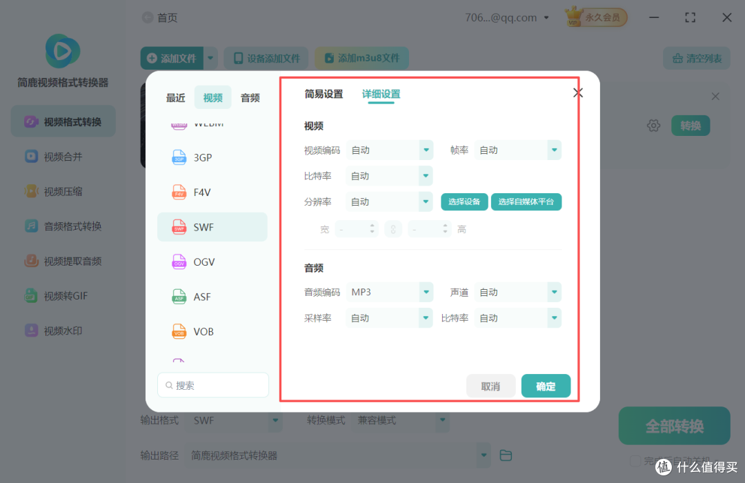Toggle fullscreen window icon
This screenshot has width=745, height=483.
click(x=691, y=17)
